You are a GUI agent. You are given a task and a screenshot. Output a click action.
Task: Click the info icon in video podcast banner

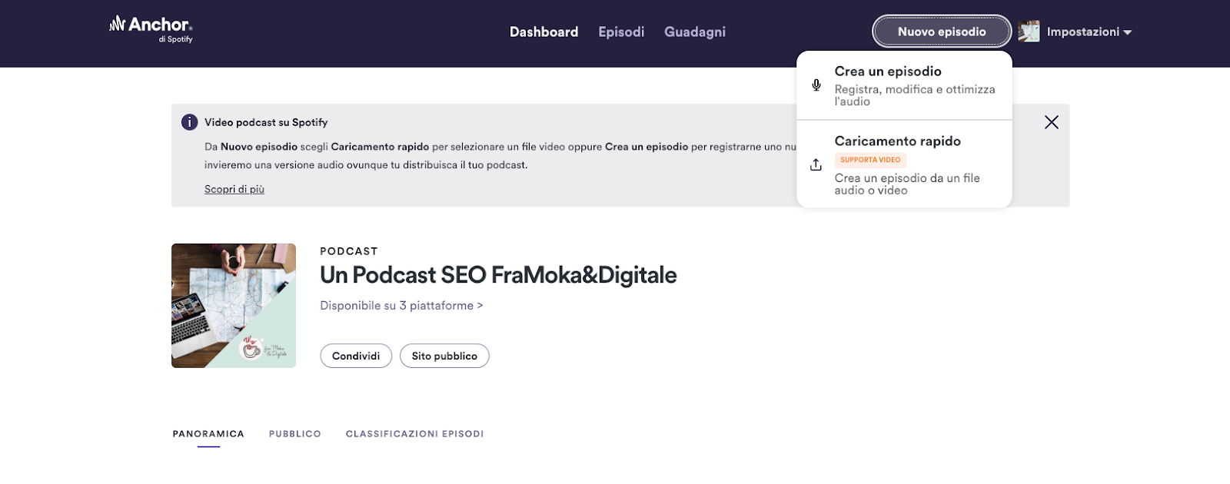click(x=189, y=122)
